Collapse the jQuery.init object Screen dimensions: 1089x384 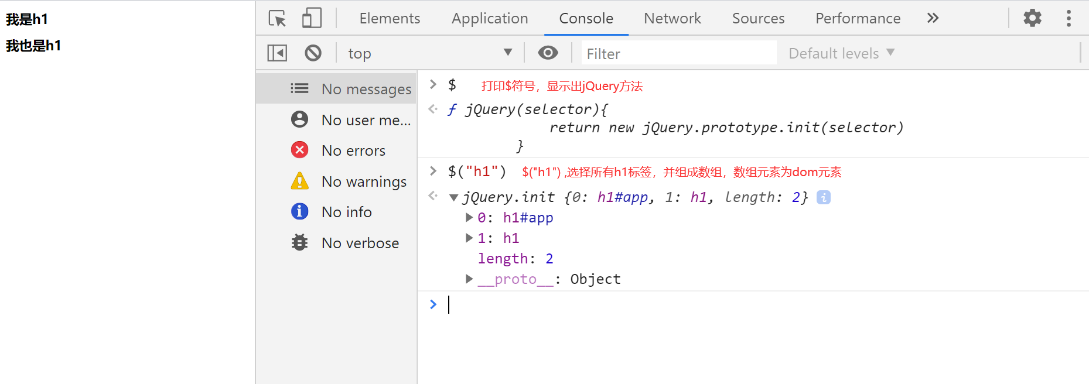coord(453,198)
